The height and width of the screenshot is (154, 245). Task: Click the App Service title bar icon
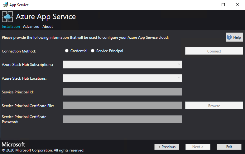coord(5,5)
